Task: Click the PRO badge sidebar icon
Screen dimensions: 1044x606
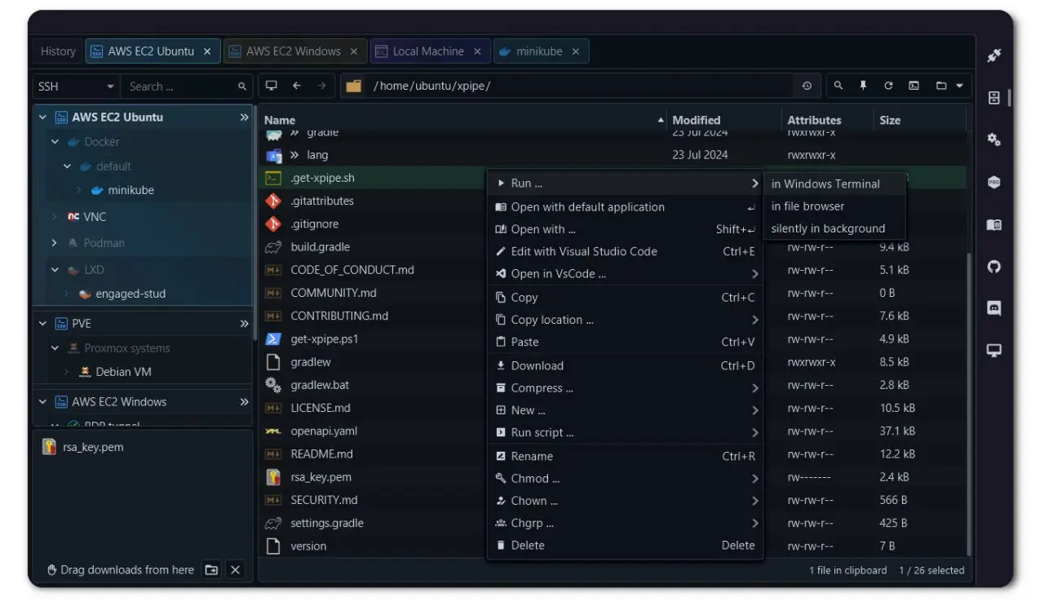Action: (x=993, y=182)
